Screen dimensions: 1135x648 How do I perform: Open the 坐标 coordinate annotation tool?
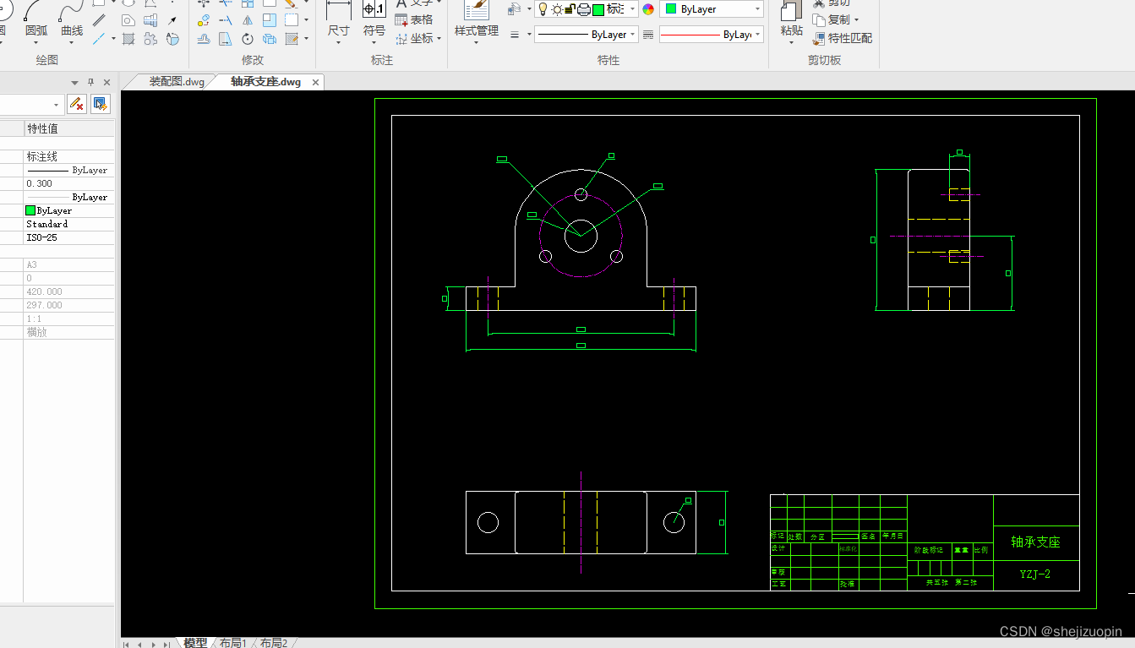[x=416, y=39]
